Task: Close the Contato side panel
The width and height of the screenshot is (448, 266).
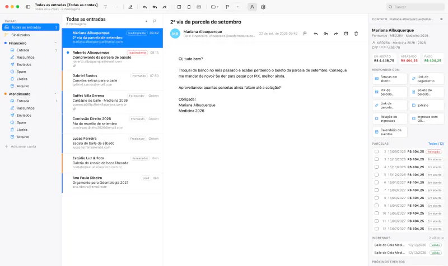Action: (x=441, y=19)
